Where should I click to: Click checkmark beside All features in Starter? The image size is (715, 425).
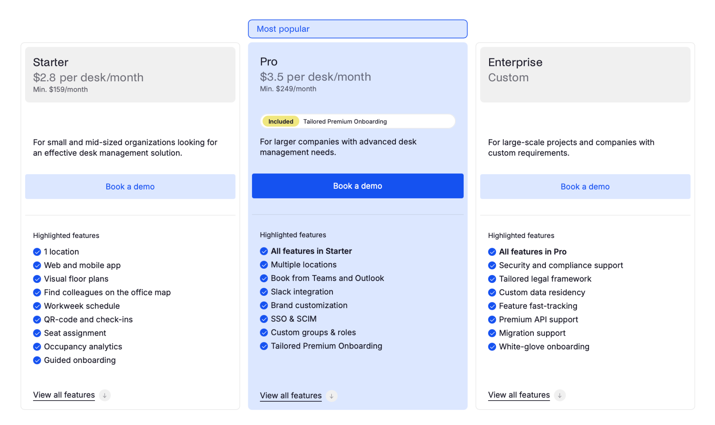(264, 251)
